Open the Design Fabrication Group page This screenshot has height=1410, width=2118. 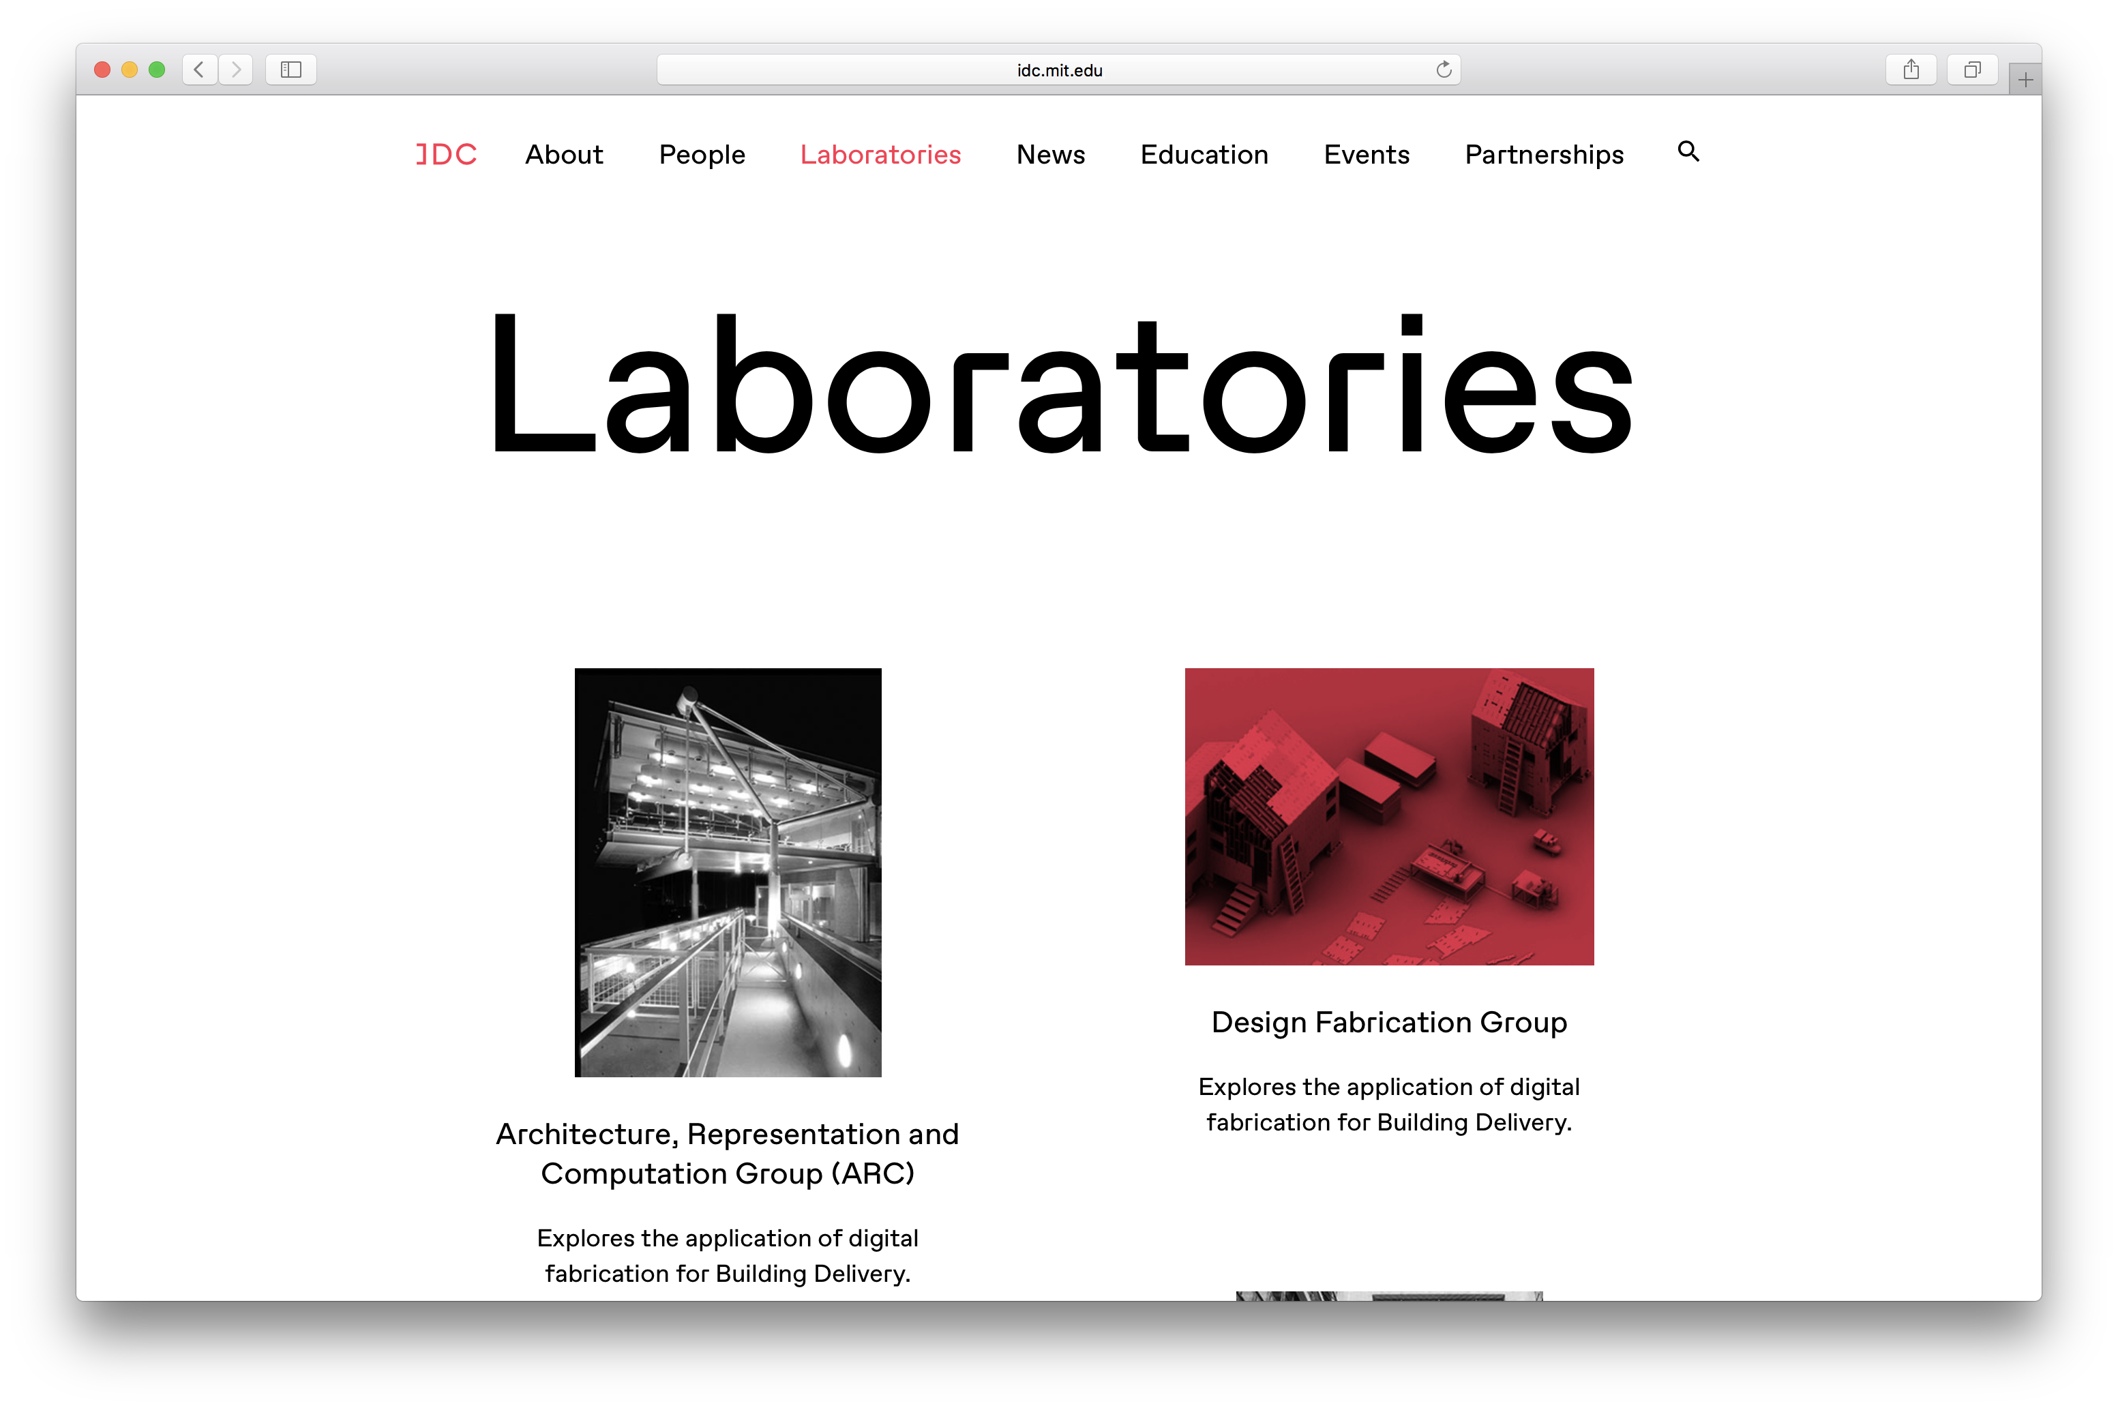(x=1388, y=1021)
